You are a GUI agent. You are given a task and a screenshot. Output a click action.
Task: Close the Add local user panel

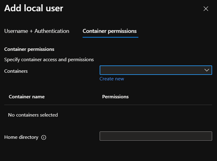(206, 9)
